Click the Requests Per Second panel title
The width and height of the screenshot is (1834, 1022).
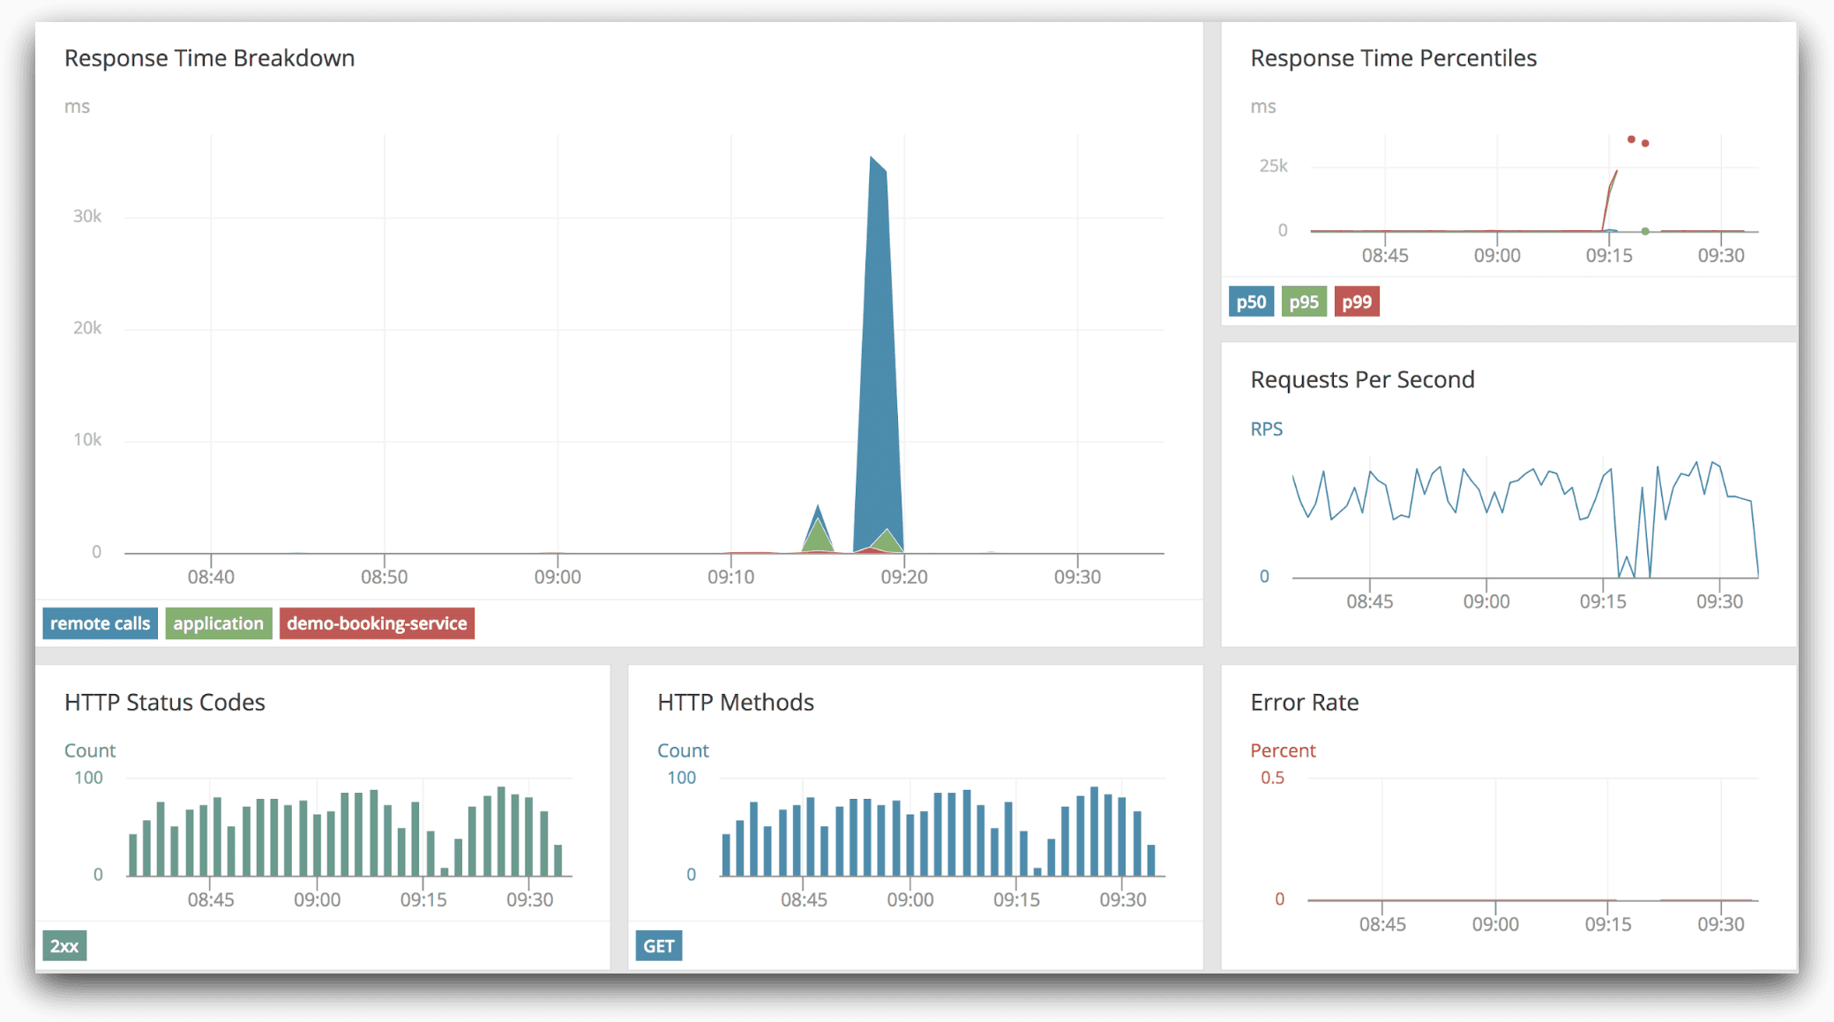point(1362,380)
